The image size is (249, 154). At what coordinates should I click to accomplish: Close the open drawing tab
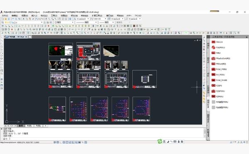click(26, 37)
